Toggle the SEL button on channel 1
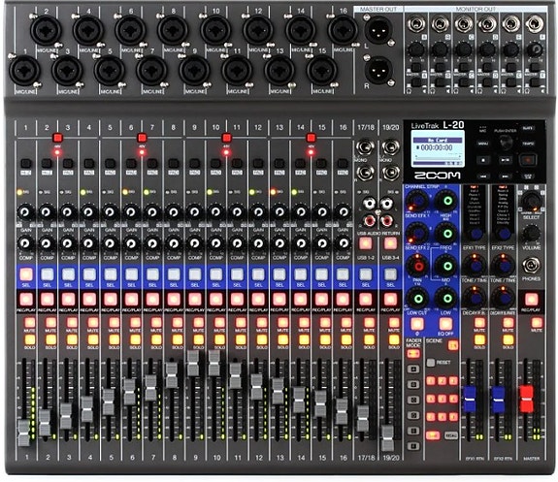The width and height of the screenshot is (558, 482). coord(26,274)
